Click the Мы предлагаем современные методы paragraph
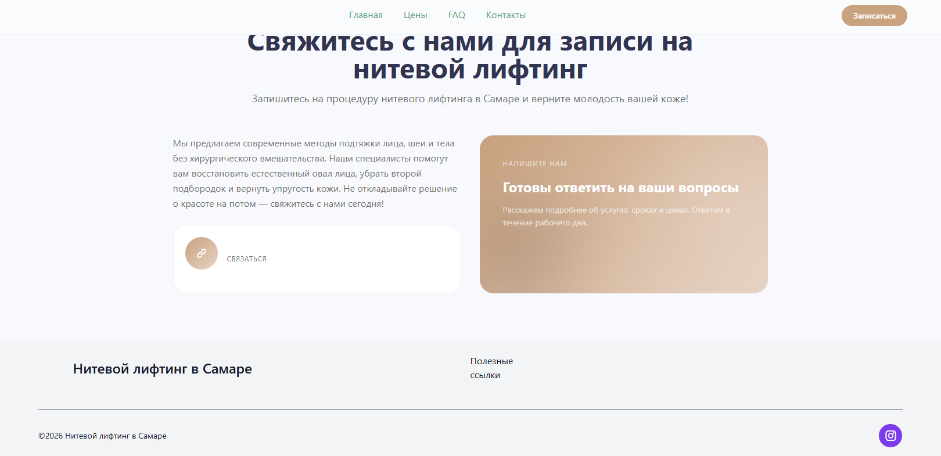Viewport: 941px width, 456px height. click(315, 173)
